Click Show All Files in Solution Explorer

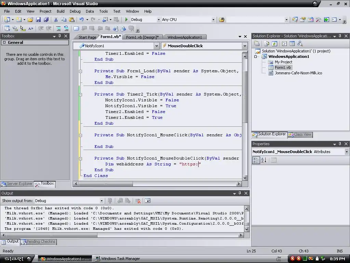click(266, 43)
